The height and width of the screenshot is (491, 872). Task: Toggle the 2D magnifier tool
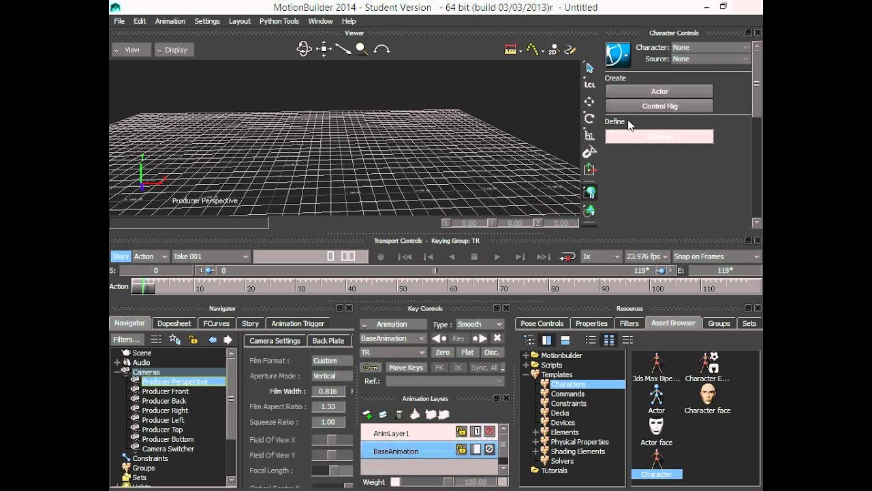click(553, 49)
